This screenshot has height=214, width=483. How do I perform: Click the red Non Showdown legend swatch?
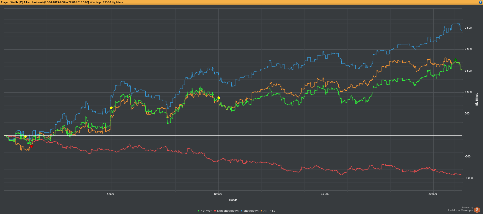pos(215,211)
